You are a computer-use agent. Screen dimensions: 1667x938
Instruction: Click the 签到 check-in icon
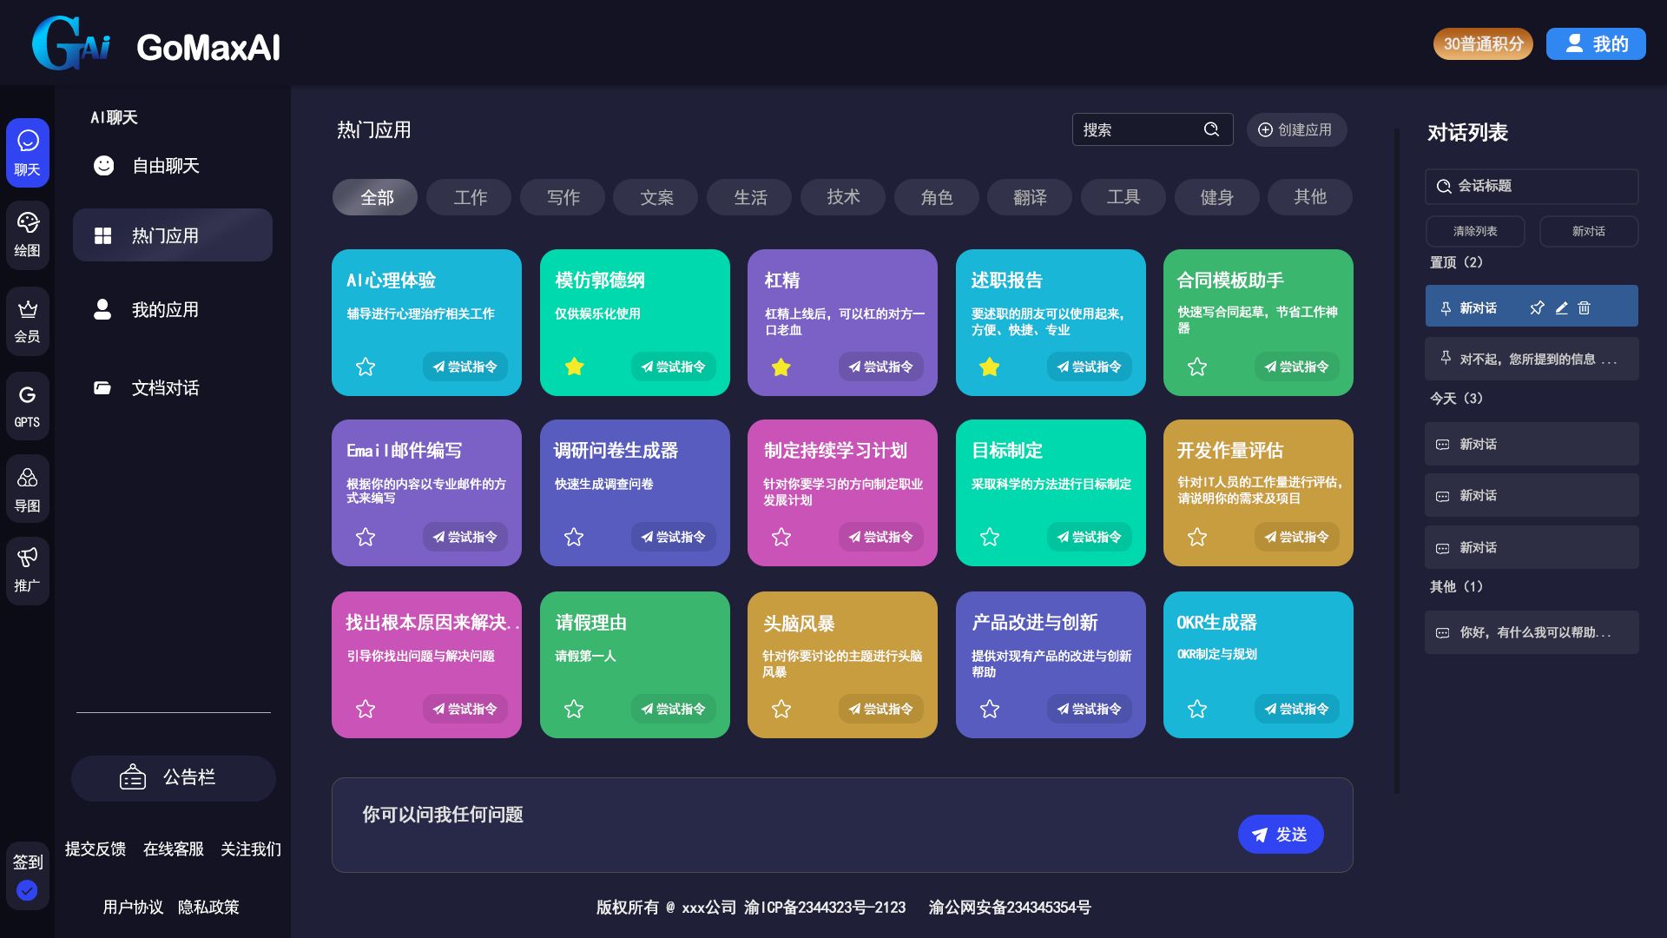pos(27,876)
